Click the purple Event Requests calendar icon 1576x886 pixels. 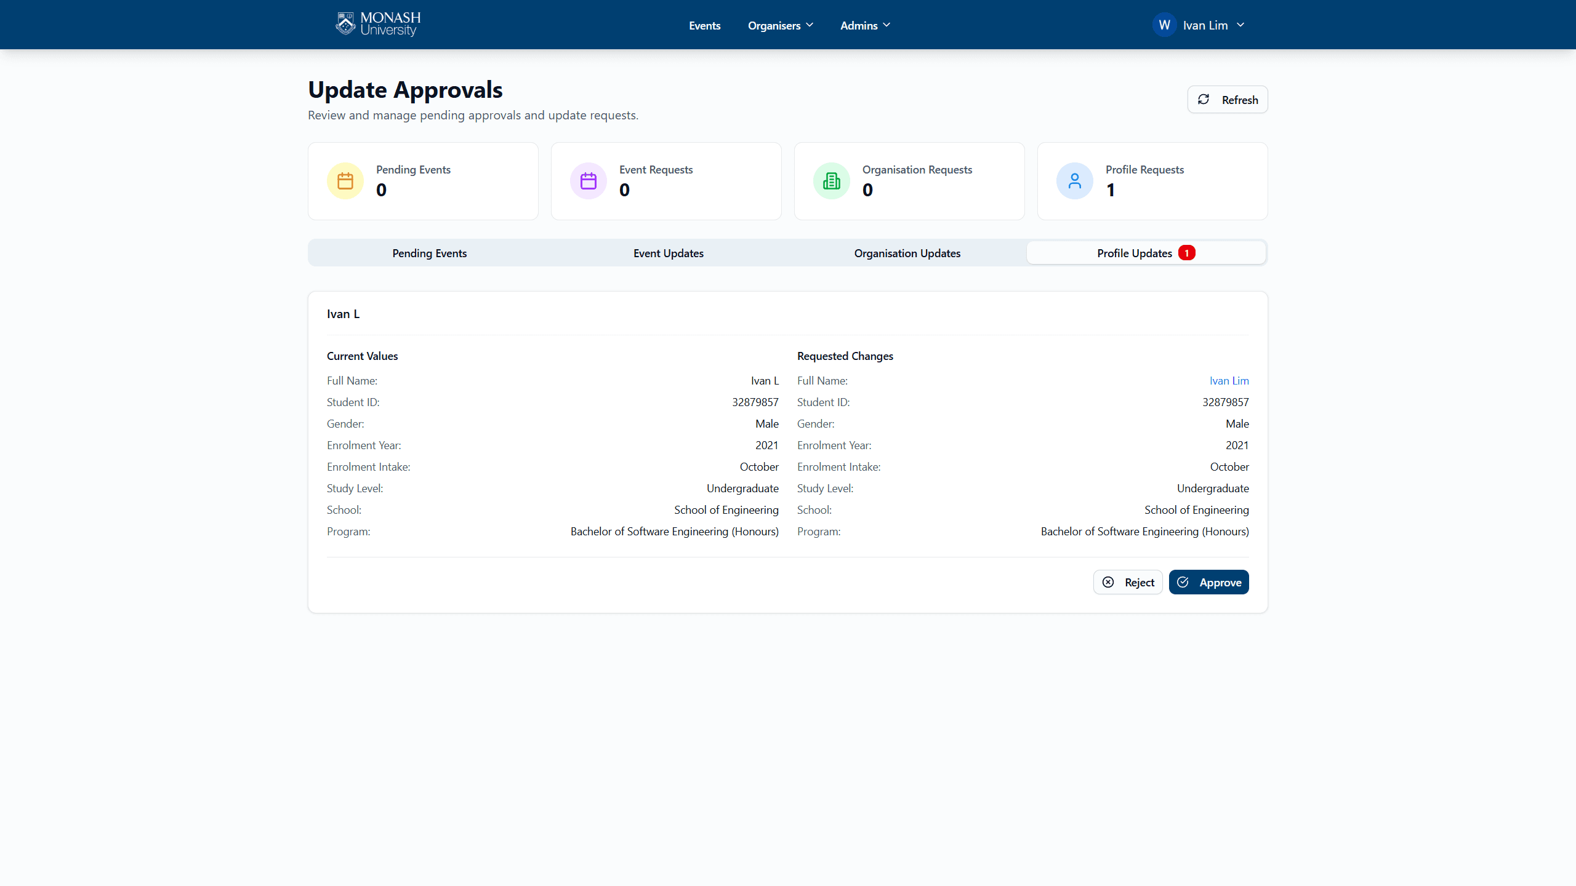(589, 181)
